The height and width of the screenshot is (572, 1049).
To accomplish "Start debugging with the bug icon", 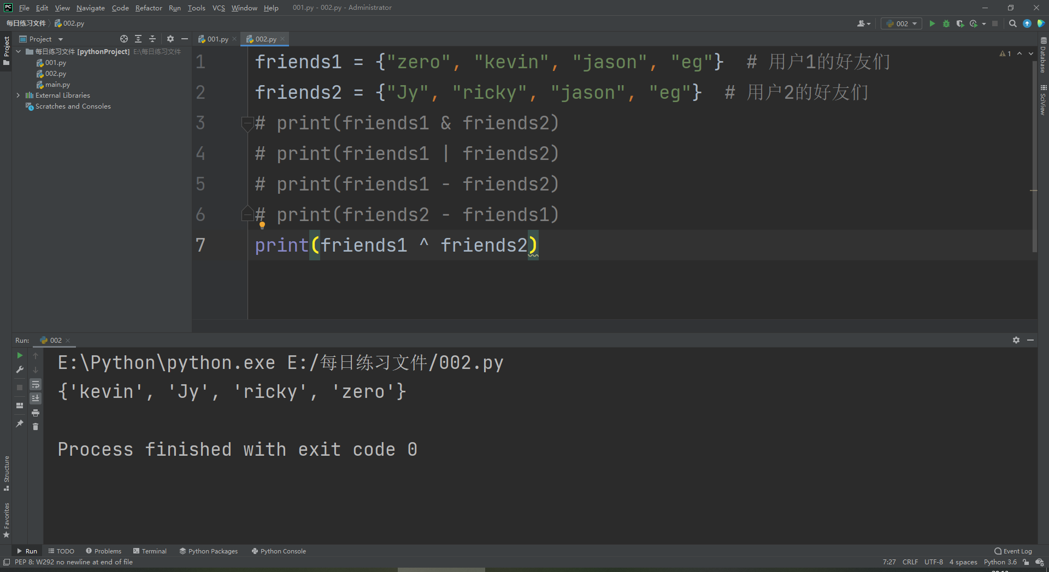I will (x=946, y=23).
